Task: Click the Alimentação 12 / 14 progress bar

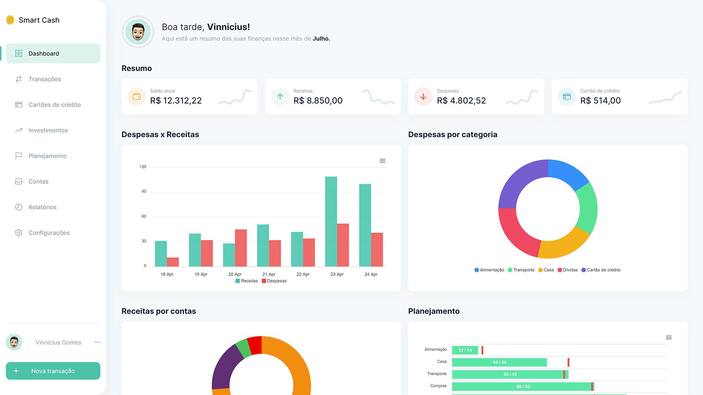Action: pos(465,350)
